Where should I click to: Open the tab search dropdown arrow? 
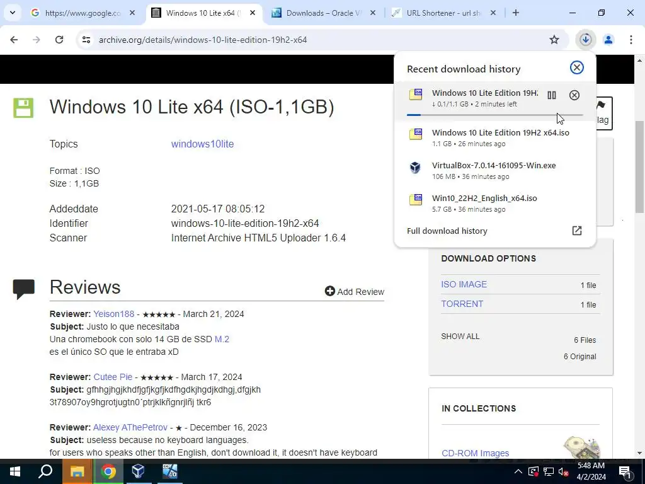tap(13, 13)
